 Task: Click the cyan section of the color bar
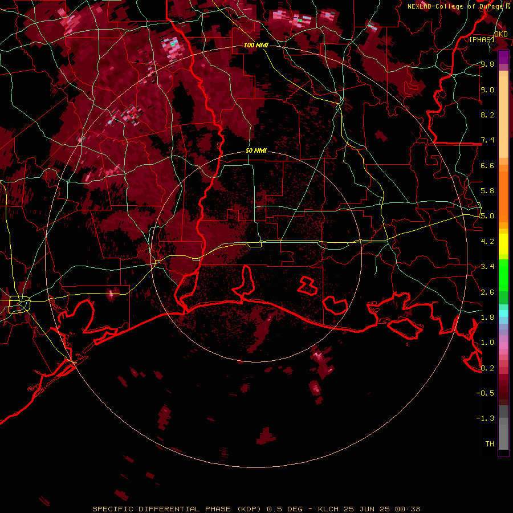503,313
